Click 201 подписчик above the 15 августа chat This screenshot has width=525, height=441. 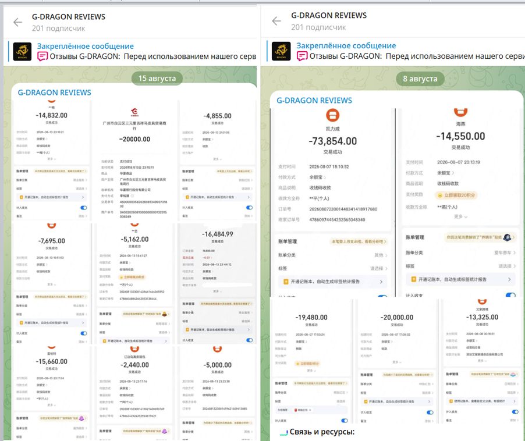coord(59,29)
